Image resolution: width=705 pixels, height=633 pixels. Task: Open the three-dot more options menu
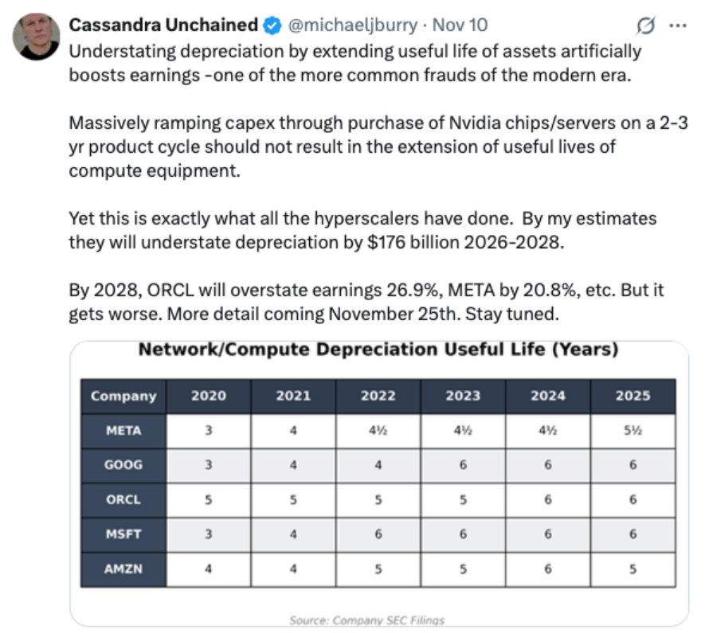(x=677, y=25)
